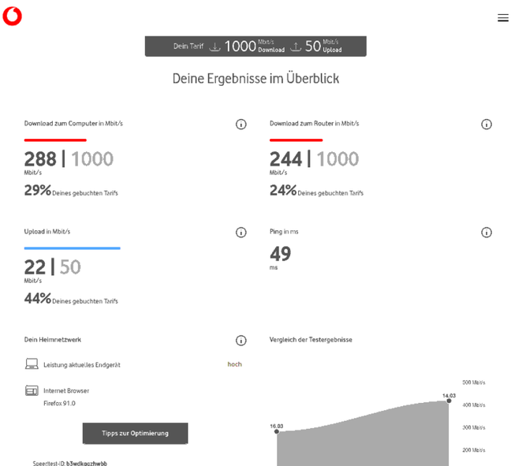The width and height of the screenshot is (511, 466).
Task: Click the 'hoch' performance rating
Action: [235, 364]
